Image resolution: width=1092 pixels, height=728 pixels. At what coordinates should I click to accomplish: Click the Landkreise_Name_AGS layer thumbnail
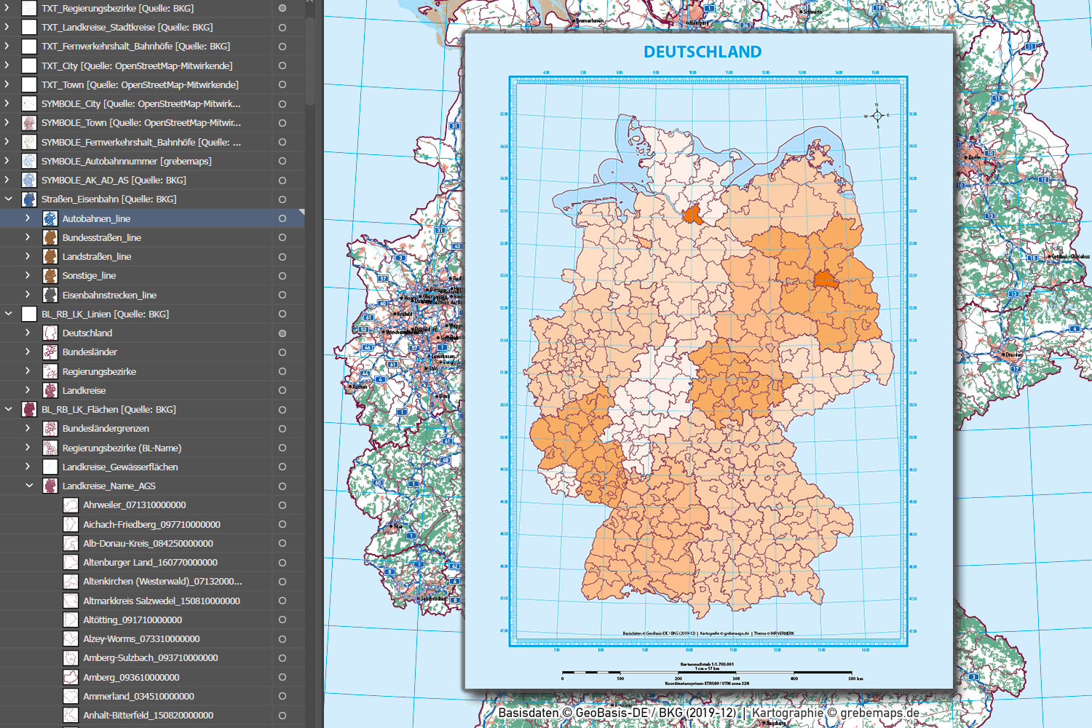(50, 486)
